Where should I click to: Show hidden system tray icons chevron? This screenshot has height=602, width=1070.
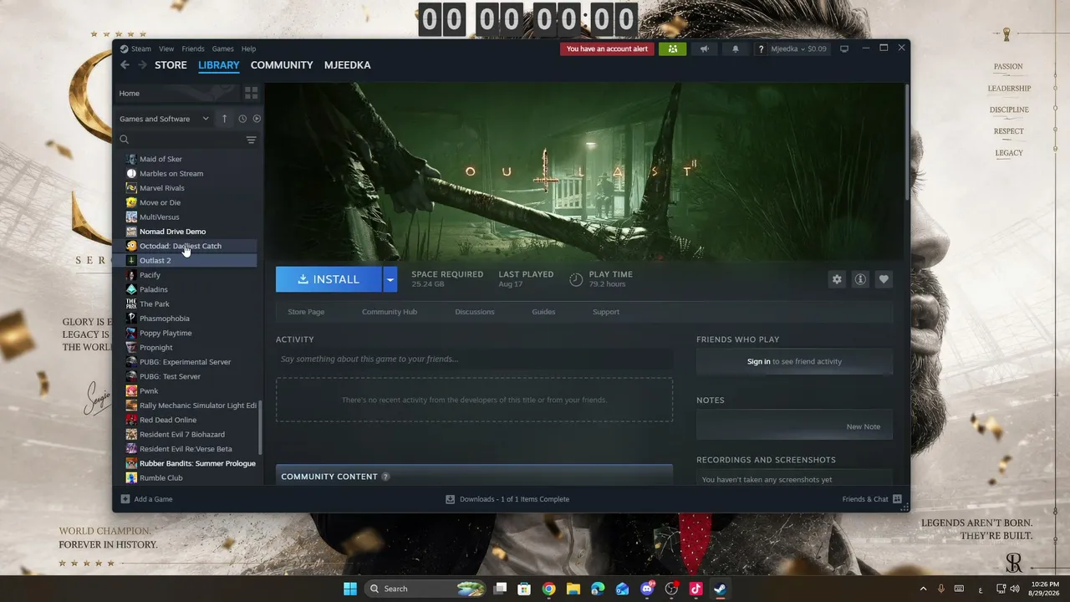tap(923, 589)
